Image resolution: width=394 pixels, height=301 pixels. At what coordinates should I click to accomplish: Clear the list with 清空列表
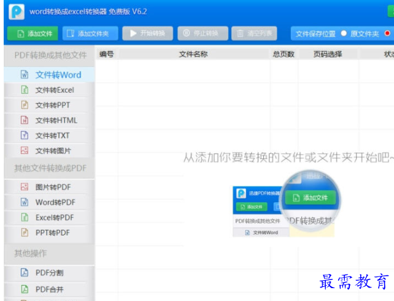pyautogui.click(x=254, y=33)
